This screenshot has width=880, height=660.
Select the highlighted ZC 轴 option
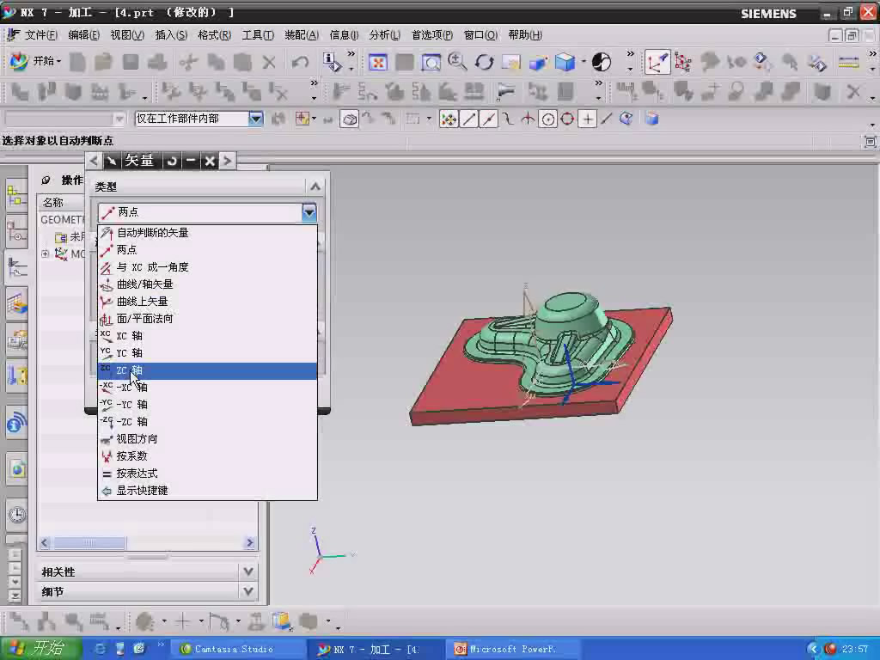(x=207, y=370)
